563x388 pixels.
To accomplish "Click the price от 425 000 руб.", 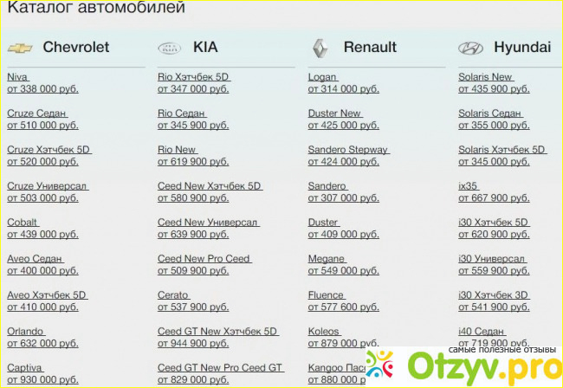I will (x=343, y=126).
